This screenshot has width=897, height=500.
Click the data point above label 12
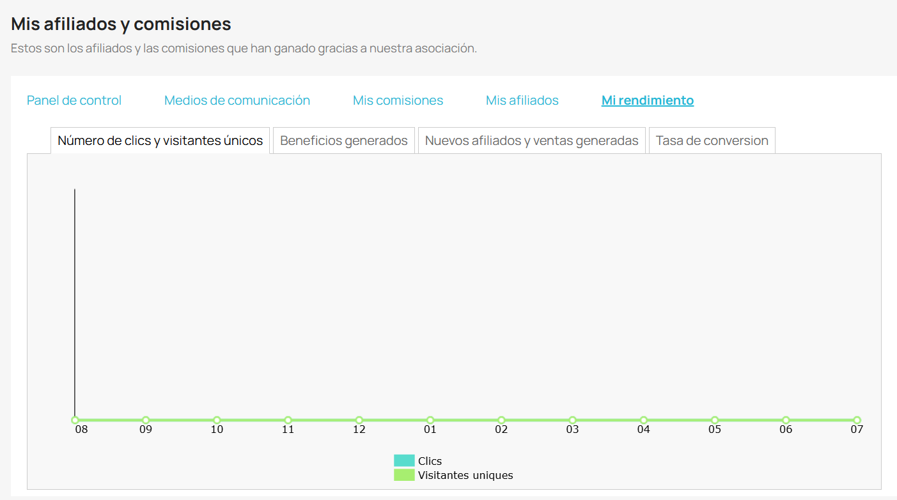point(359,420)
